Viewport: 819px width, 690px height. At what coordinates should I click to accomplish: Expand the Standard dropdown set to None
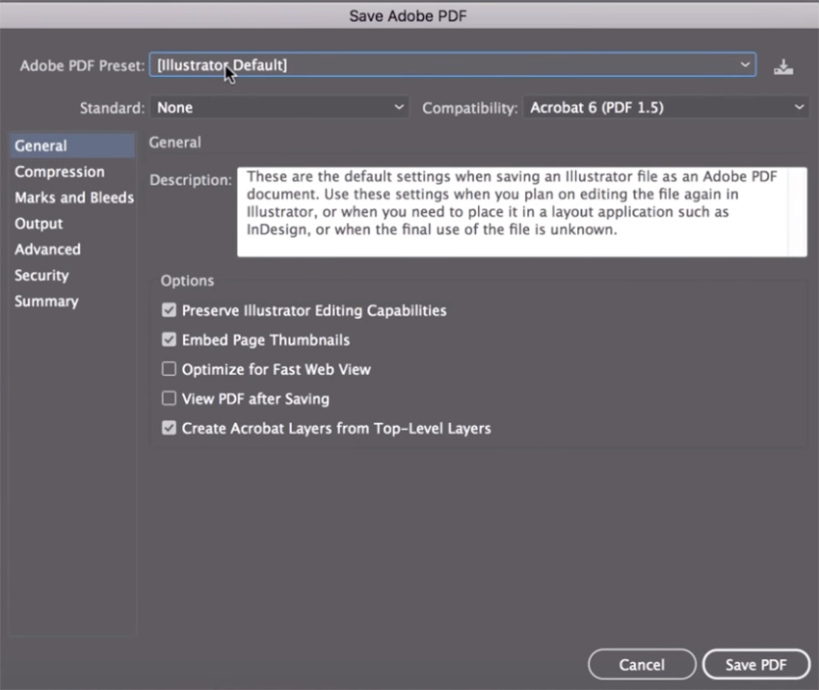click(x=280, y=108)
